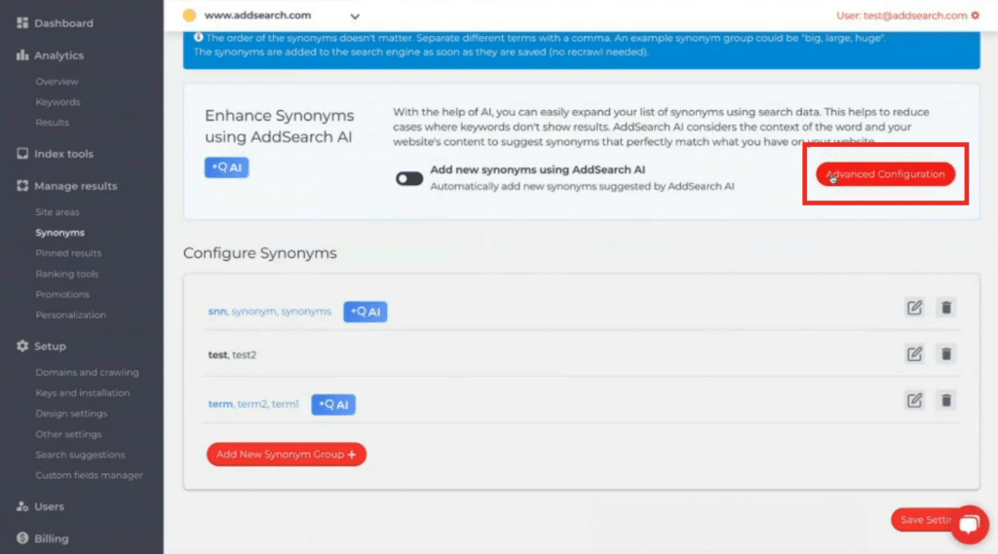Image resolution: width=998 pixels, height=554 pixels.
Task: Open Search suggestions page
Action: tap(80, 454)
